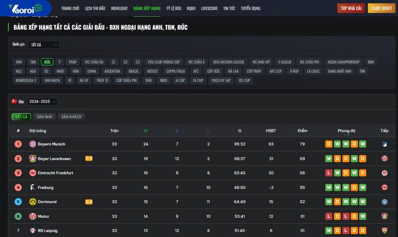Click the Vaoroi TV logo
The width and height of the screenshot is (398, 237).
tap(25, 8)
